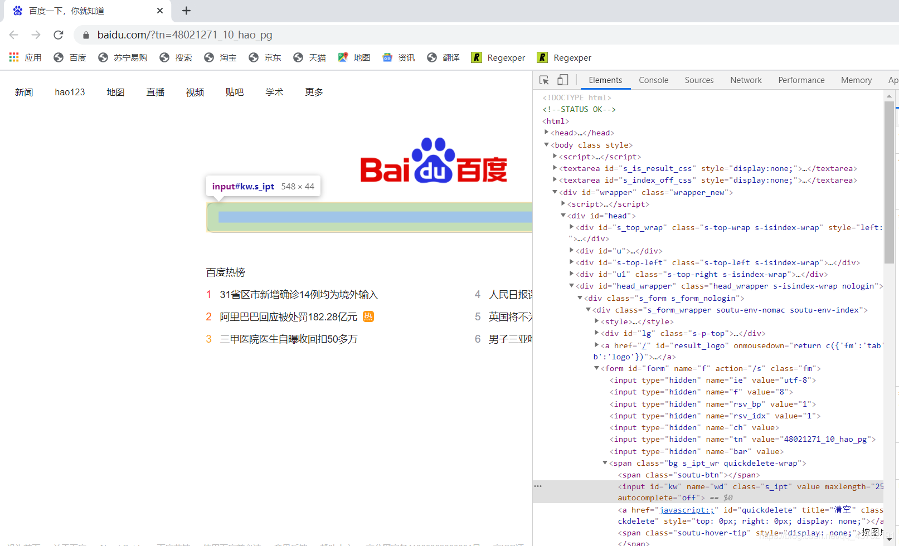Select the input hidden name="tn" line
899x546 pixels.
pyautogui.click(x=742, y=439)
